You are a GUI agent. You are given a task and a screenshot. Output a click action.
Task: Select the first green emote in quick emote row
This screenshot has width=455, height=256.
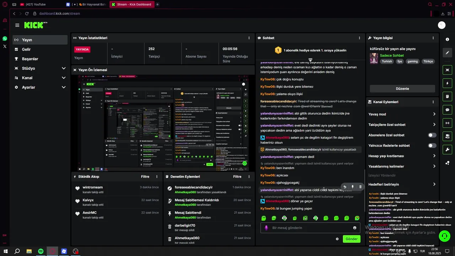[x=263, y=218]
